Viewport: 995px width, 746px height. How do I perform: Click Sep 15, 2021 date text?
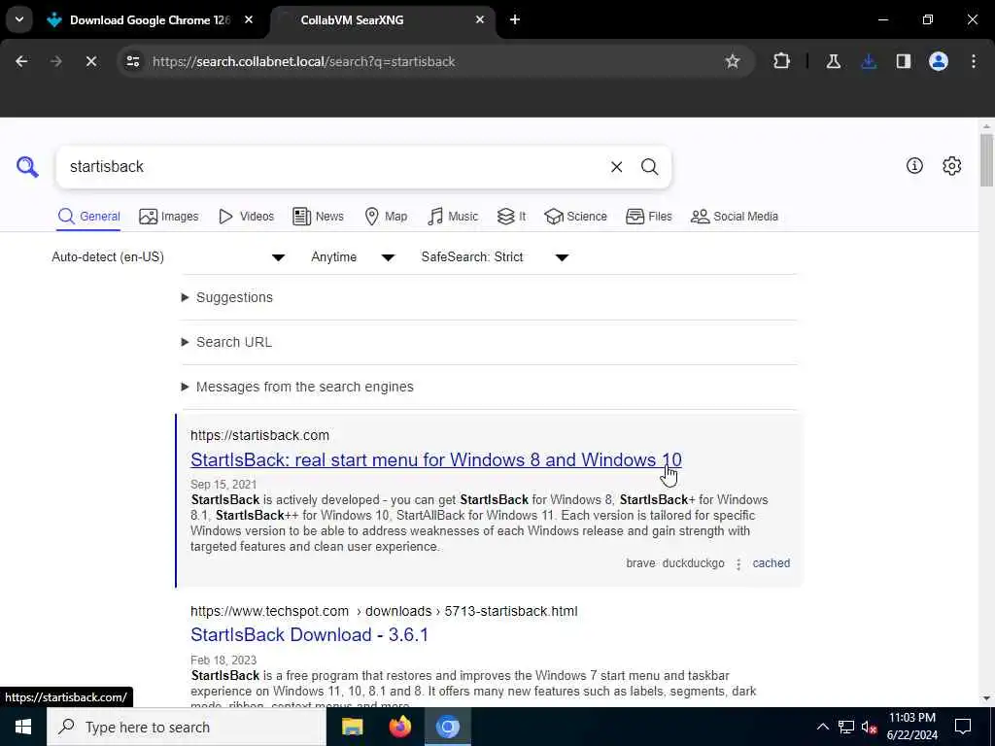(x=223, y=485)
